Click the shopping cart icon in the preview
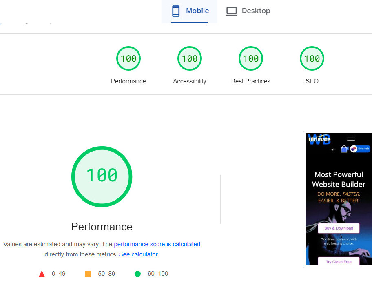The width and height of the screenshot is (372, 281). click(344, 148)
